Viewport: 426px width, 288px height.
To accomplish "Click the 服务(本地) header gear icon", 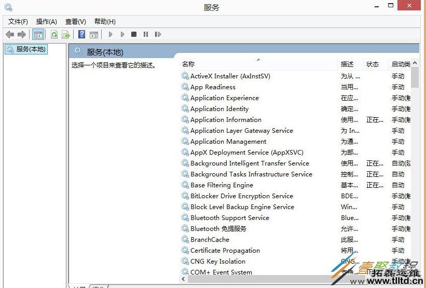I will coord(78,51).
